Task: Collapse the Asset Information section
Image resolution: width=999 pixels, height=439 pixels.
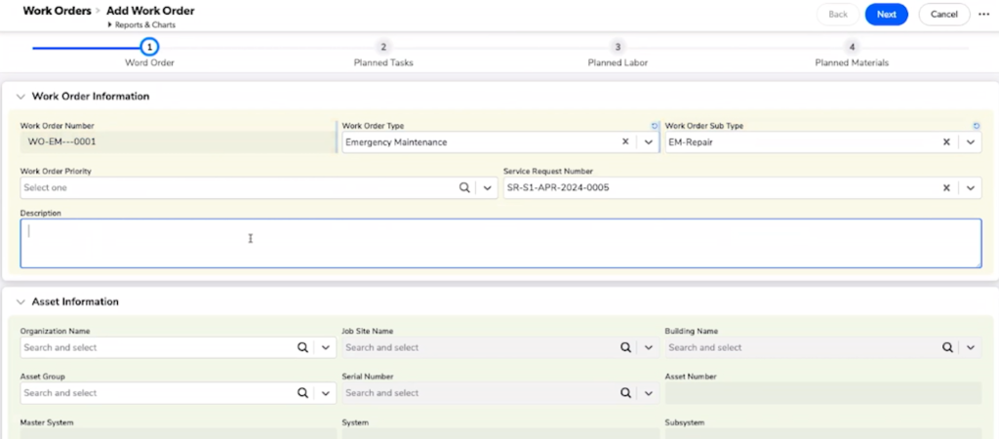Action: 20,302
